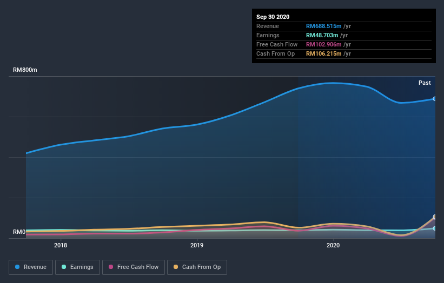Click the RM102.906m free cash flow value
444x283 pixels.
point(323,44)
